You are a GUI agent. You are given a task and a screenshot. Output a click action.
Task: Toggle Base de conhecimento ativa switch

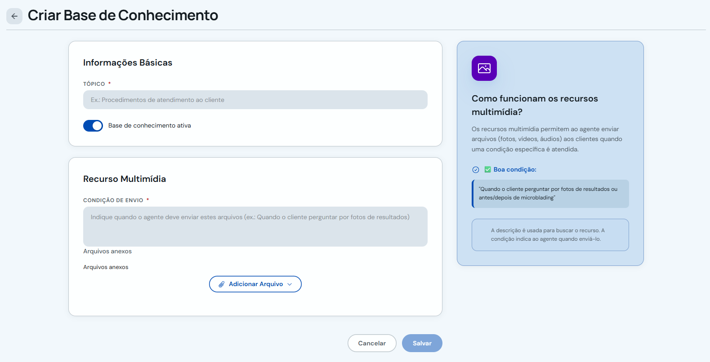click(93, 126)
